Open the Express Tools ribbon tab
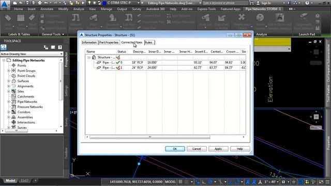This screenshot has width=331, height=186. (206, 9)
